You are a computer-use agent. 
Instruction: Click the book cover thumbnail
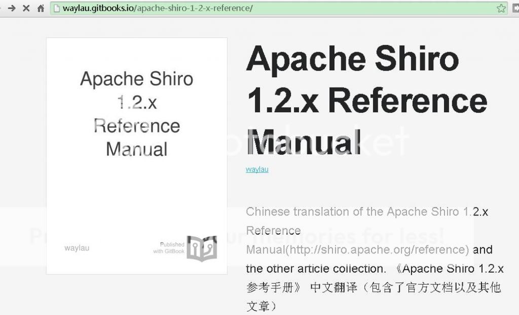136,155
